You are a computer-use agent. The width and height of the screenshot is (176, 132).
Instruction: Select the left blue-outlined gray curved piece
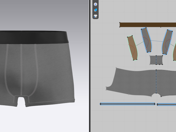[x=146, y=40]
